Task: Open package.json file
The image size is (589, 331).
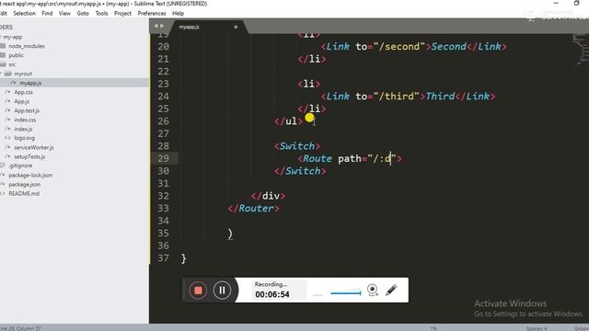Action: tap(25, 184)
